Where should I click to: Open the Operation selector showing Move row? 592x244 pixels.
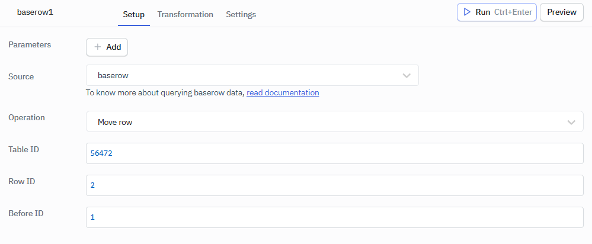click(x=326, y=122)
